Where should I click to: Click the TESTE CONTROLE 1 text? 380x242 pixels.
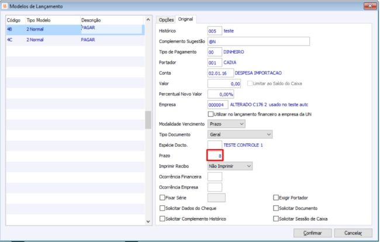243,145
